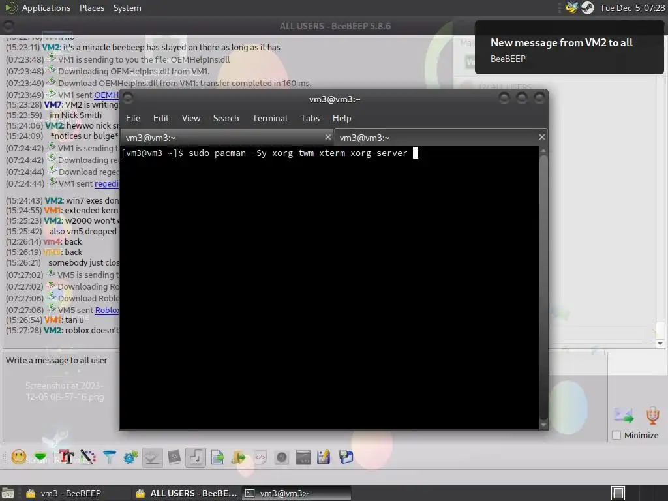Click the terminal command prompt line
The width and height of the screenshot is (668, 501).
tap(269, 153)
